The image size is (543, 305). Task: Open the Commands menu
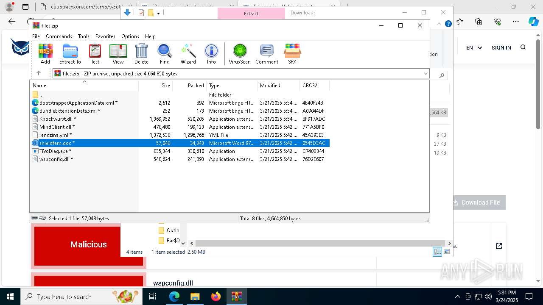pyautogui.click(x=59, y=36)
